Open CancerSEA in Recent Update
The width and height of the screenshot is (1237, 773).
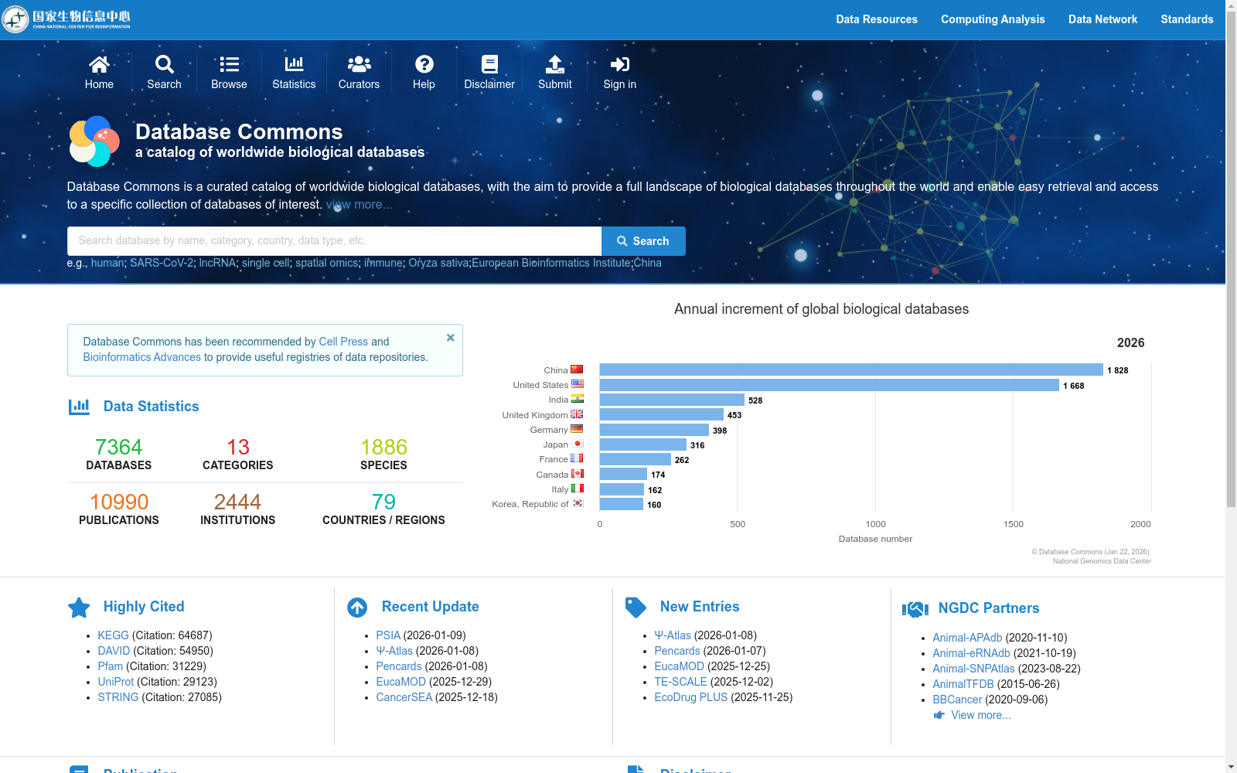point(404,697)
